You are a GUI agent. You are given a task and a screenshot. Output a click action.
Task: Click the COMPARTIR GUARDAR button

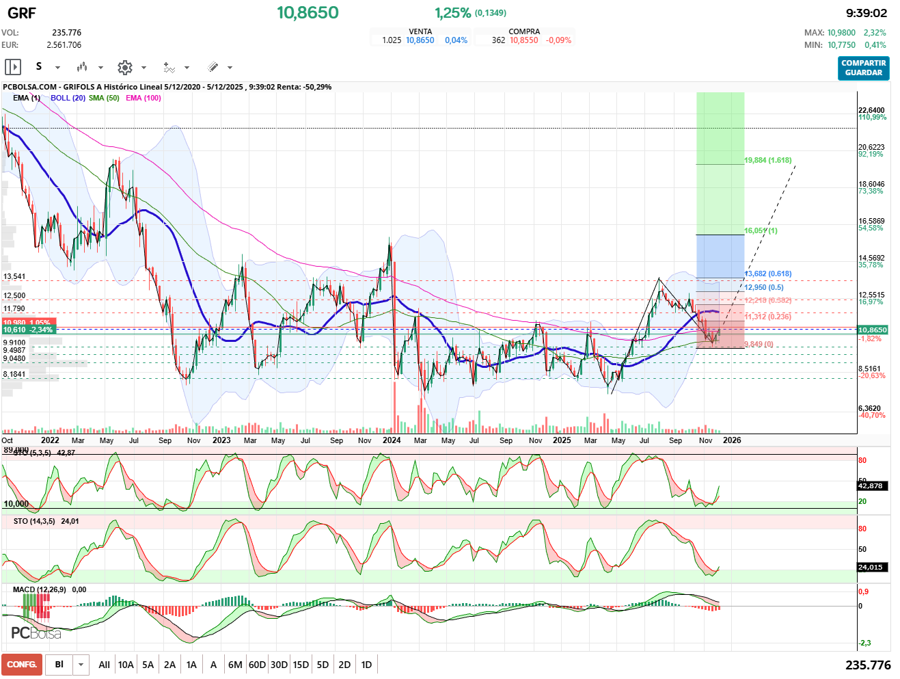(x=863, y=68)
